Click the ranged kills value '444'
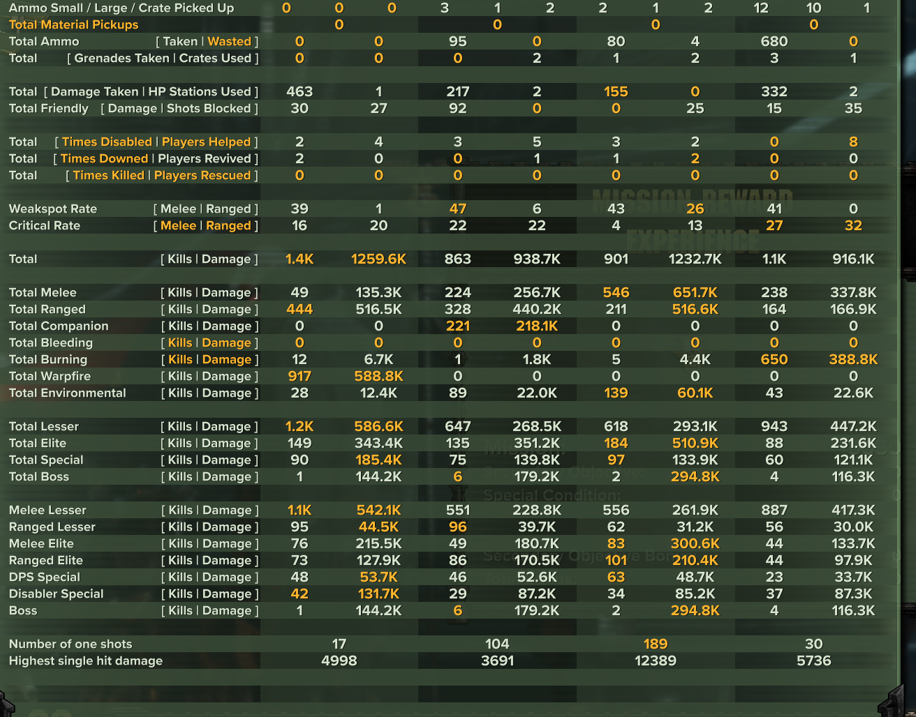 [300, 309]
